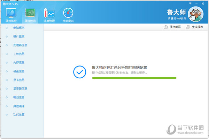
Task: Click the bullet icon next to 内存信息
Action: click(x=7, y=62)
